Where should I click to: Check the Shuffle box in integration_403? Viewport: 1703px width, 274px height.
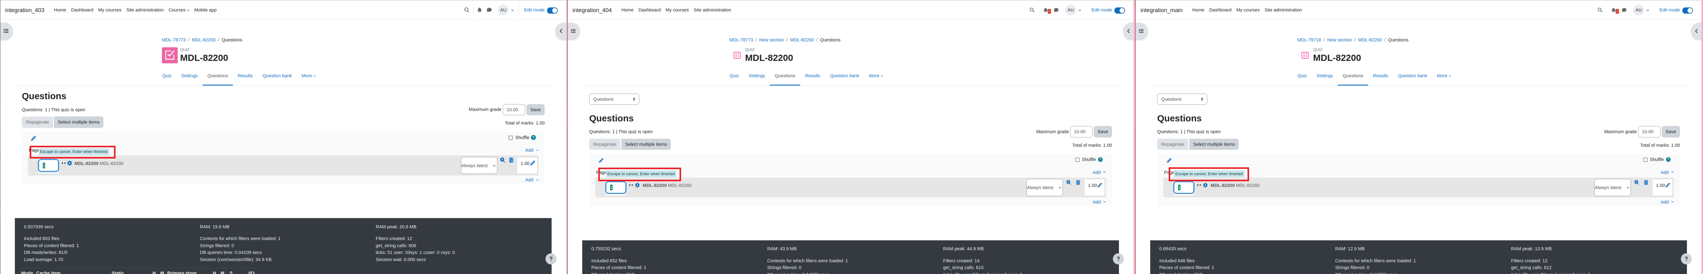click(x=510, y=138)
